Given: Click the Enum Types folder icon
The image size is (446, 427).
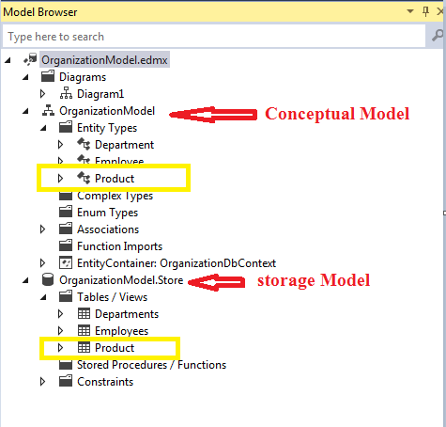Looking at the screenshot, I should (66, 212).
